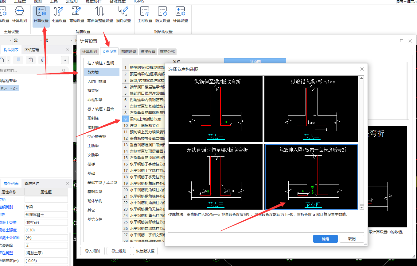Choose the 节点二 construction diagram
The height and width of the screenshot is (266, 417).
tap(311, 109)
